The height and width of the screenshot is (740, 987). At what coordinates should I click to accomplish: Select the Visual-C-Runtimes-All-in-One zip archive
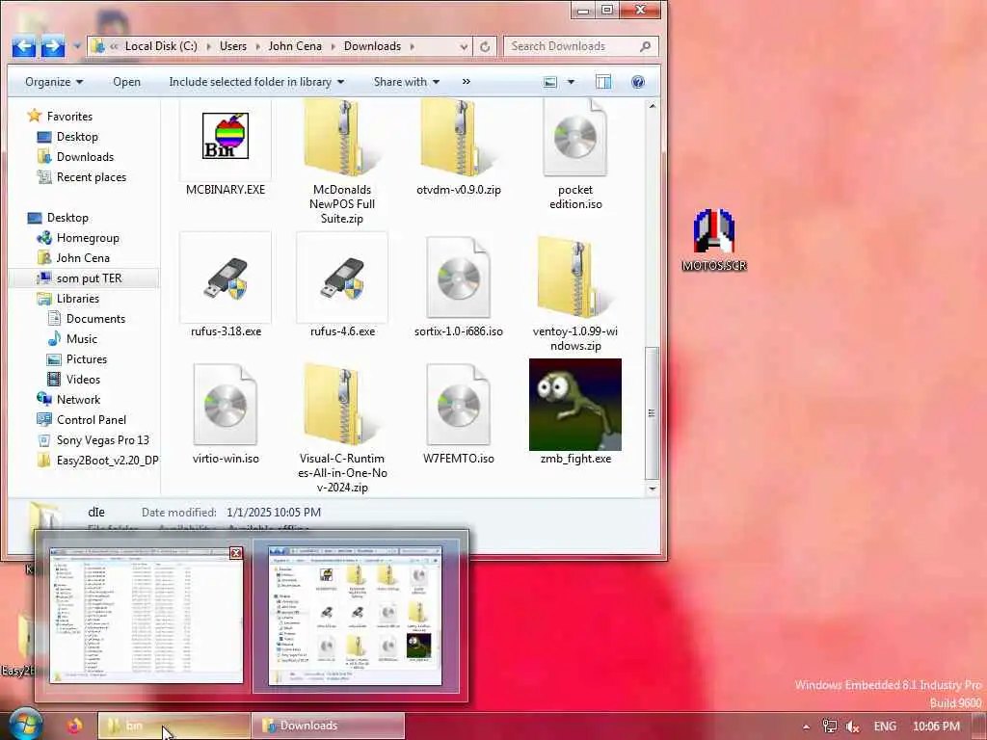tap(341, 405)
